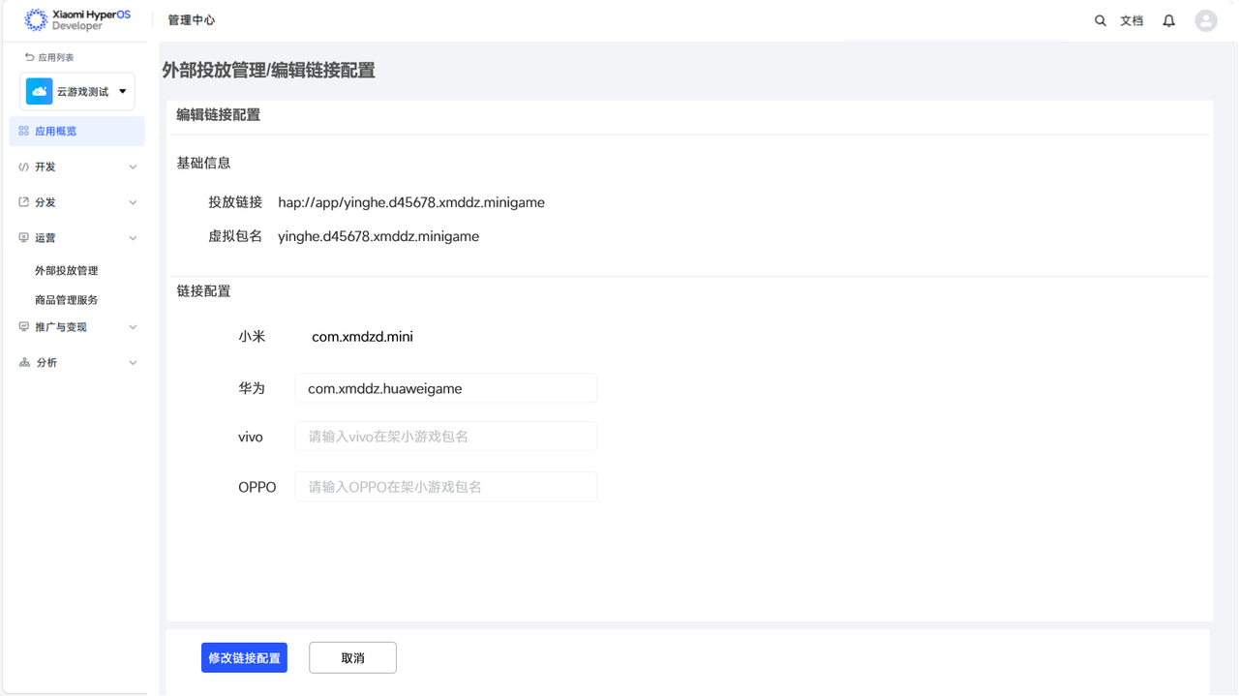Viewport: 1239px width, 696px height.
Task: Click the 投放链接 value hap://app/yinghe.d45678.xmddz.minigame
Action: [x=411, y=202]
